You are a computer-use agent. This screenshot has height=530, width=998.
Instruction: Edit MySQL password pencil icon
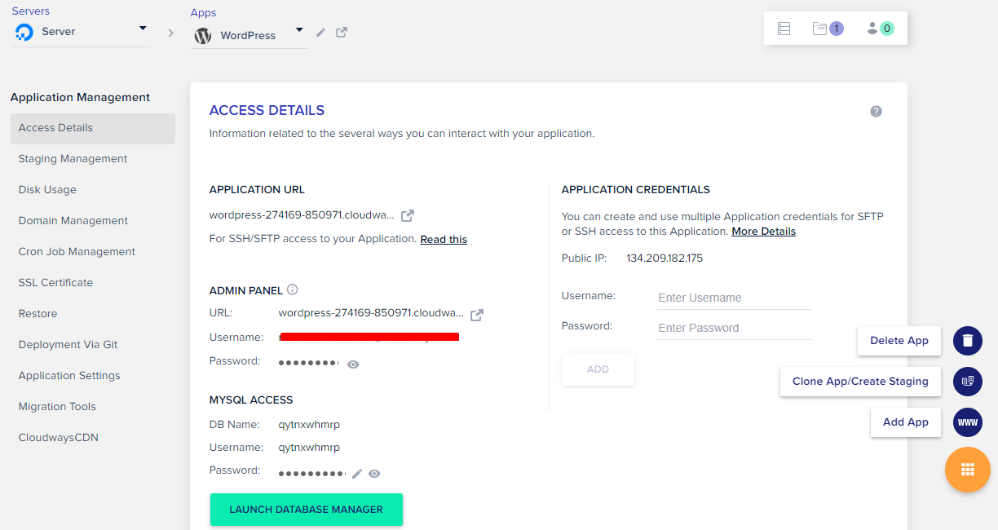356,474
